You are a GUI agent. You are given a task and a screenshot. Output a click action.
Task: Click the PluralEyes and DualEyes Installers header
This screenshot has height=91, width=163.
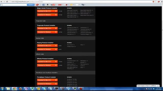(x=65, y=73)
